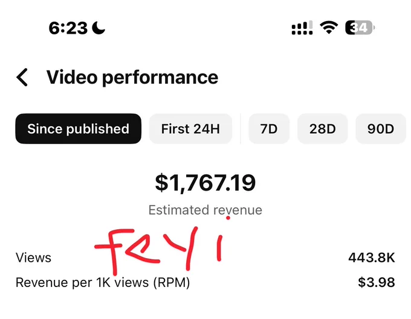The image size is (411, 319).
Task: Tap the 443.8K views value
Action: [x=372, y=257]
